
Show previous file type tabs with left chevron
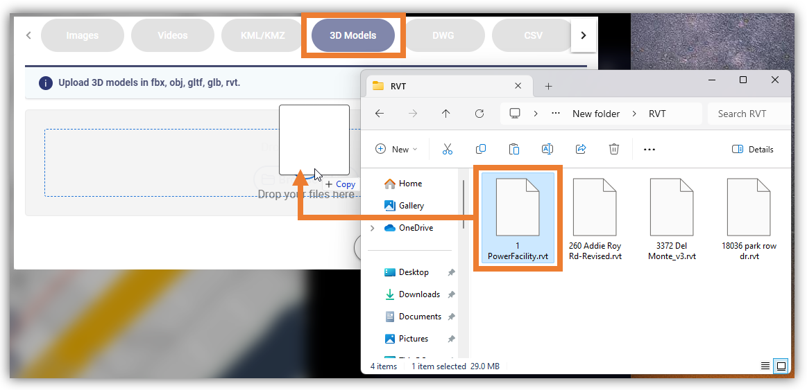(x=29, y=35)
